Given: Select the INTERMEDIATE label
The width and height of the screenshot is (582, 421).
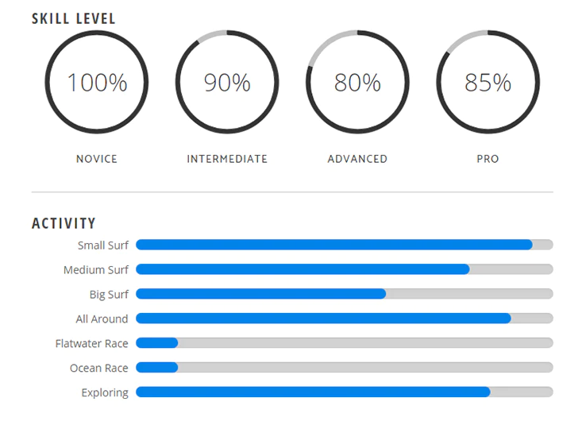Looking at the screenshot, I should point(227,159).
